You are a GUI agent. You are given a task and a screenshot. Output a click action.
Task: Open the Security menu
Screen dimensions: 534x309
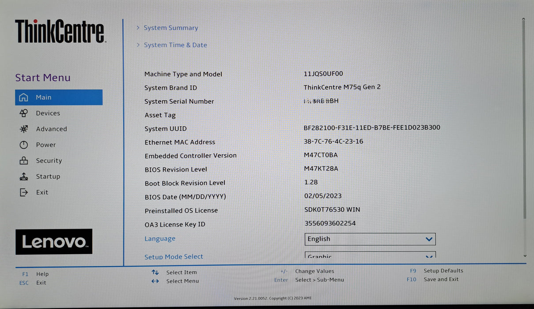(49, 161)
